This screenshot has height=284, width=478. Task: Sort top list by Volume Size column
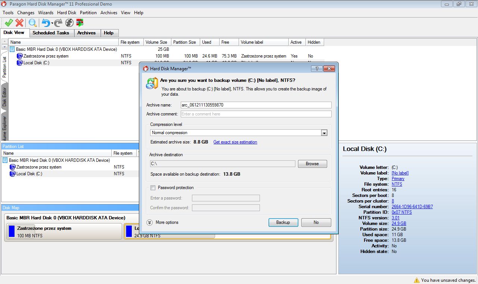[157, 42]
